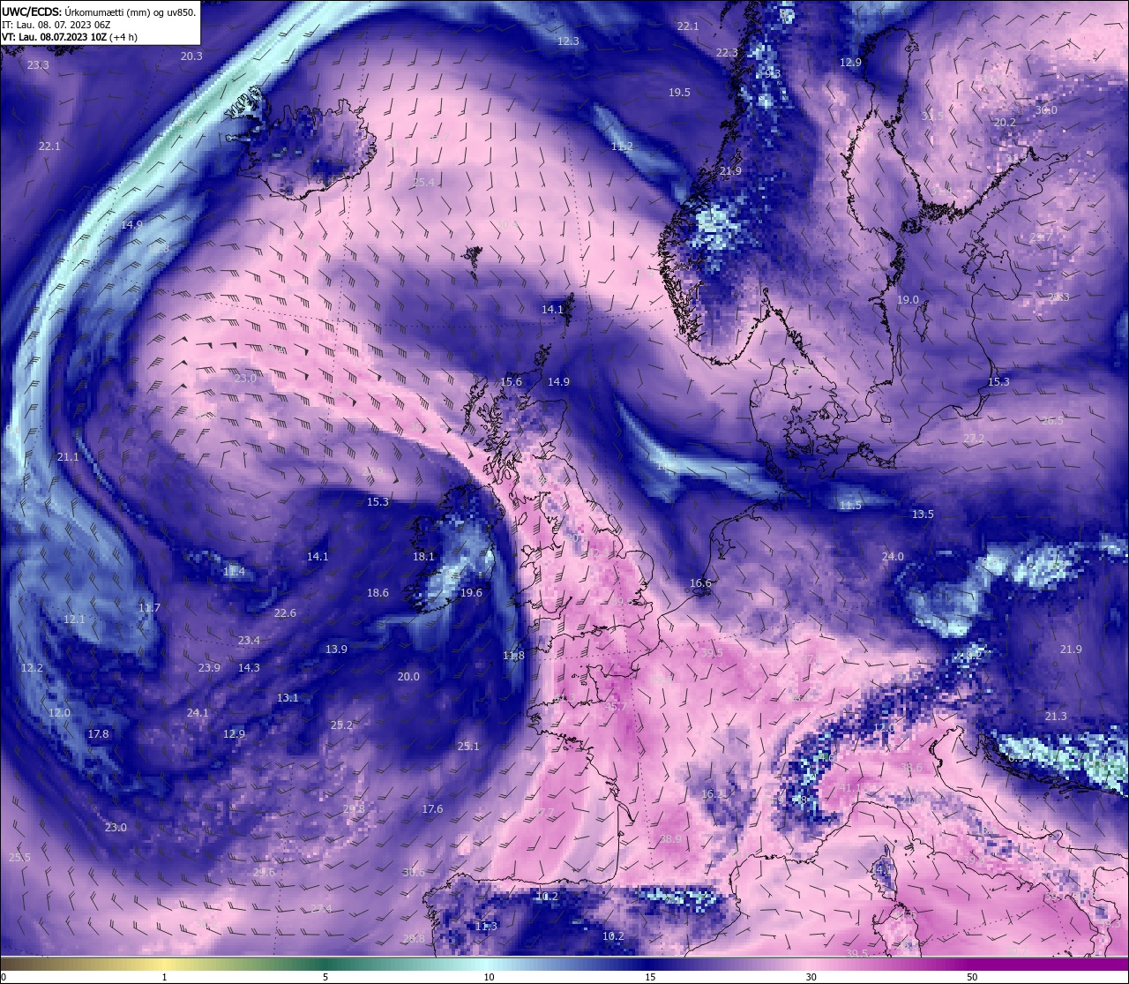The image size is (1129, 984).
Task: Click the map value 12.0
Action: click(x=59, y=713)
